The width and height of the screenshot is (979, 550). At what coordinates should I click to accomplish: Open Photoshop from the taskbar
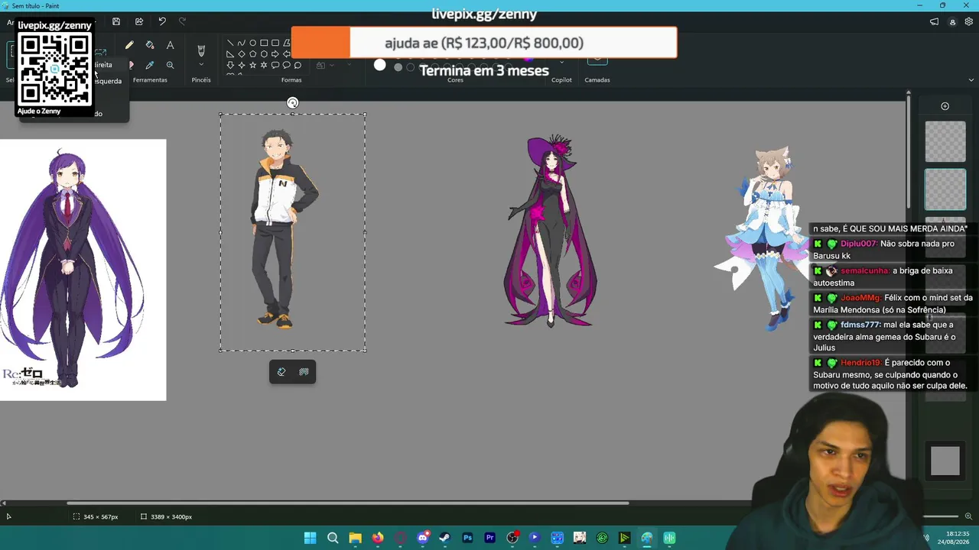467,538
